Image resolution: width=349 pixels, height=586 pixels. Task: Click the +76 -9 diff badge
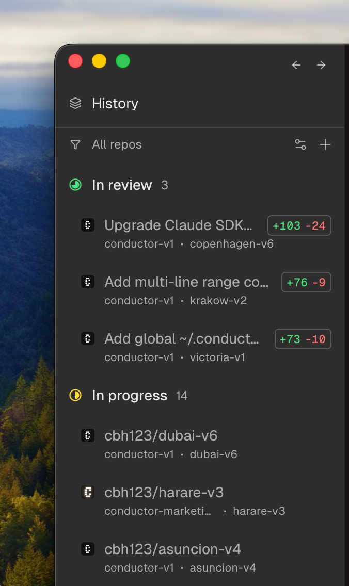click(x=306, y=282)
